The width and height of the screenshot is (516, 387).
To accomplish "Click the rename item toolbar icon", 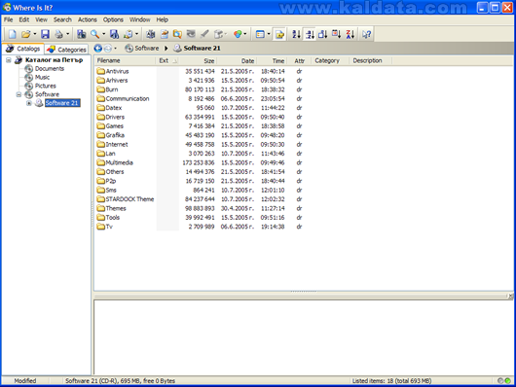I will 150,34.
